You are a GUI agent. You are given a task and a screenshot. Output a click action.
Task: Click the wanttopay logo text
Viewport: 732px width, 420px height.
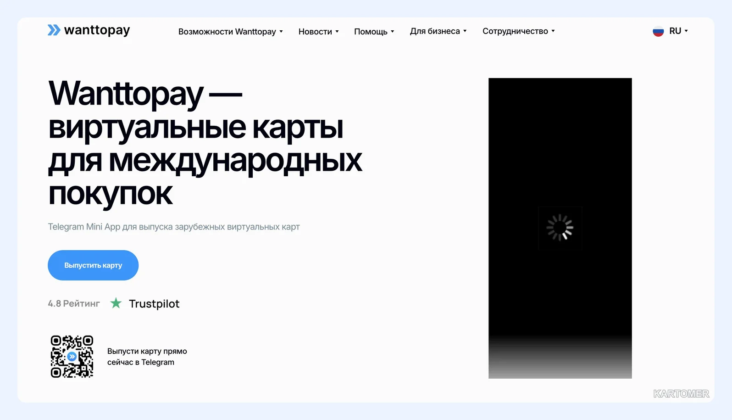[97, 30]
